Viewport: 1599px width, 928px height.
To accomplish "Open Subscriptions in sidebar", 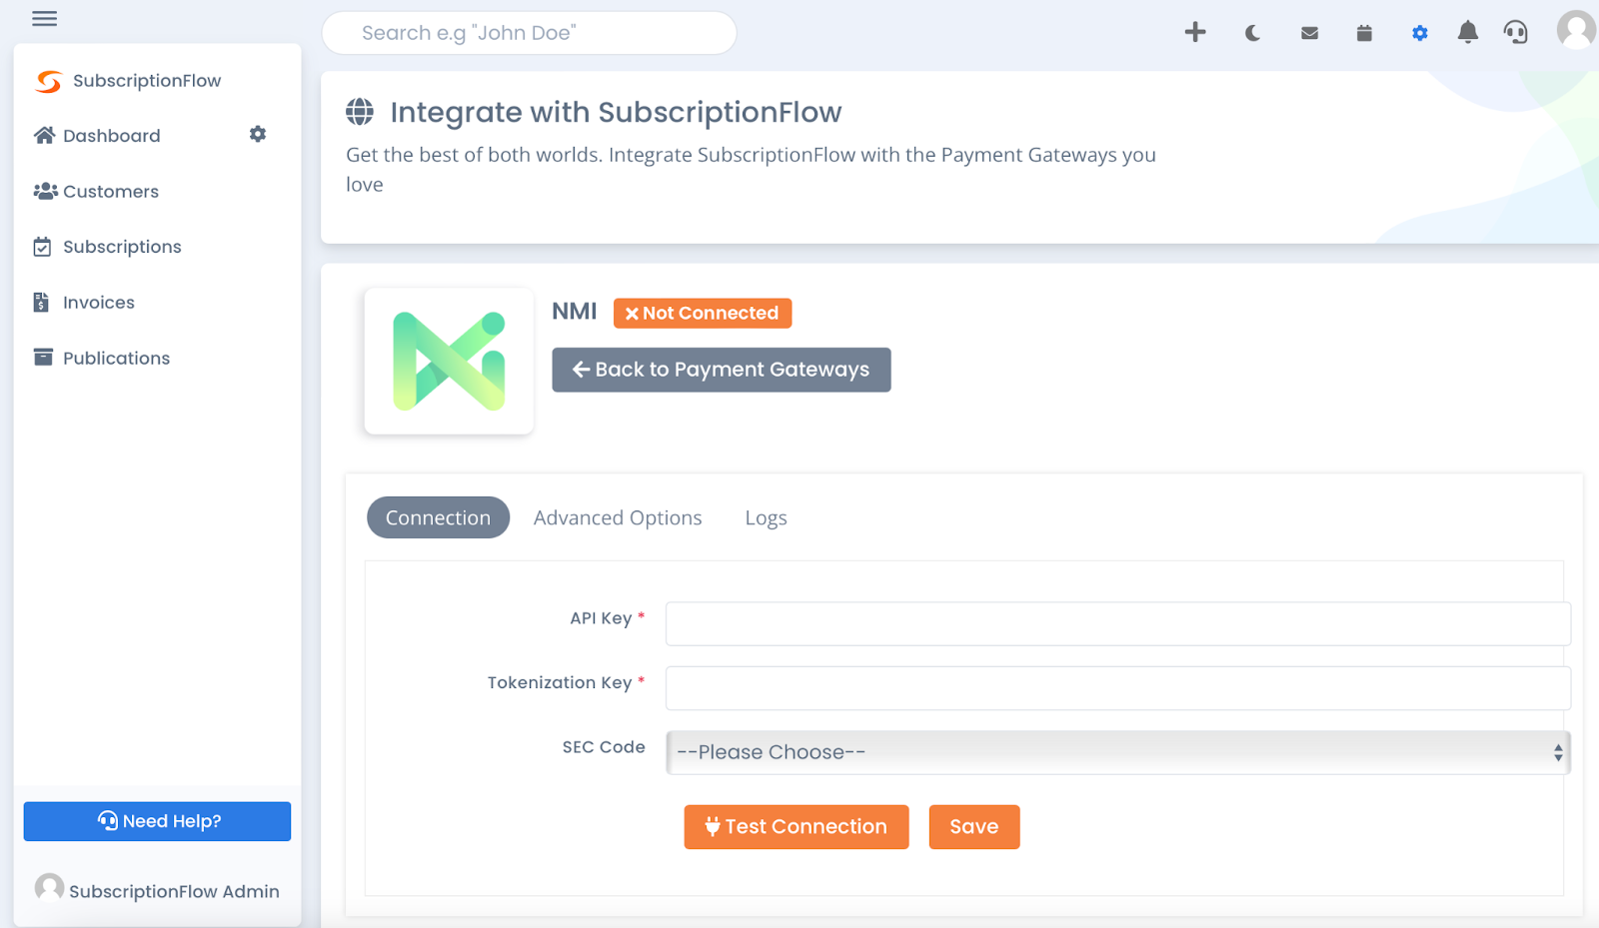I will click(122, 247).
